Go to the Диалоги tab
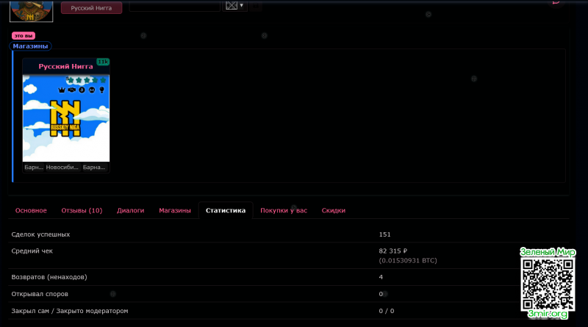This screenshot has height=327, width=588. [x=130, y=210]
